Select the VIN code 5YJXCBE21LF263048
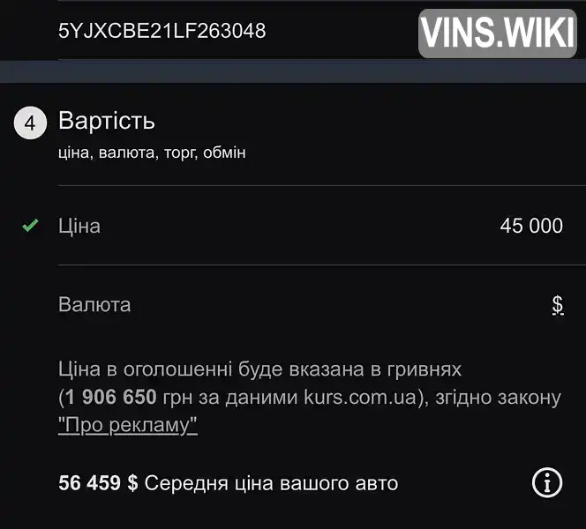 tap(162, 31)
